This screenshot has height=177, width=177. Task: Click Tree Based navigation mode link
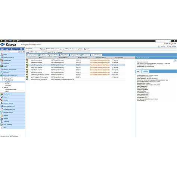coord(15,136)
